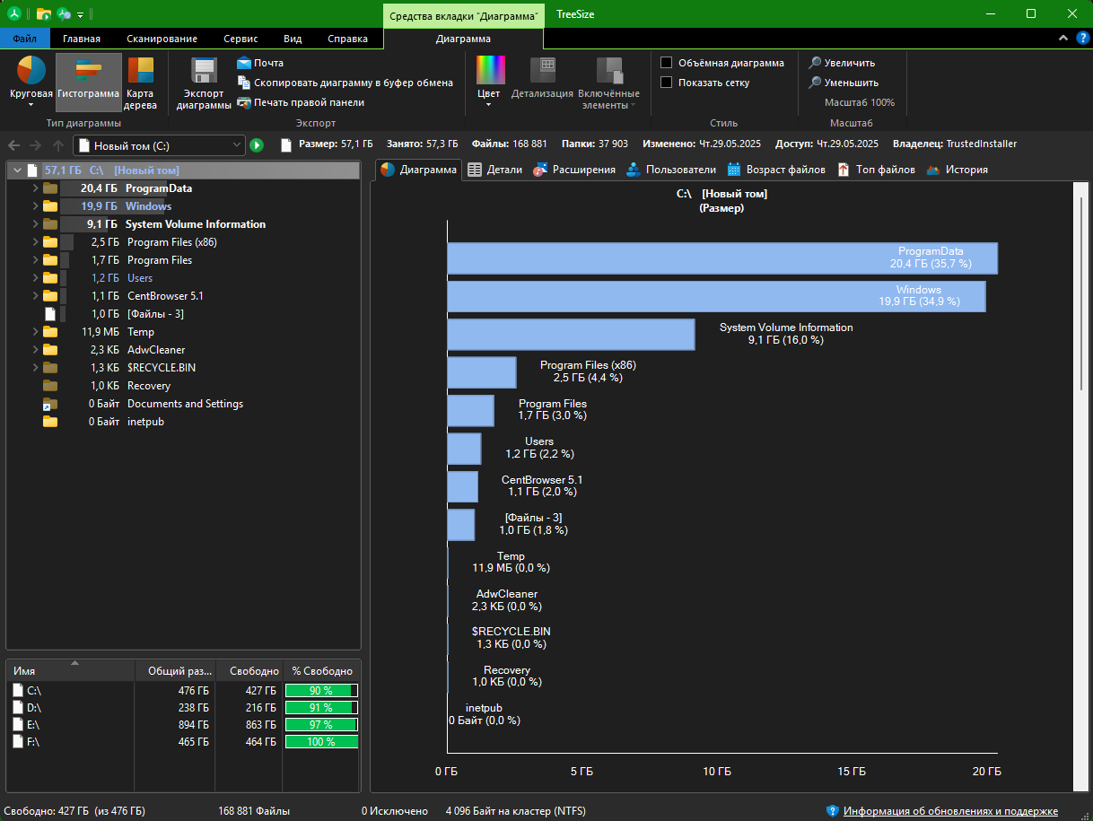
Task: Open Информация об обновлениях и поддержке link
Action: [x=950, y=811]
